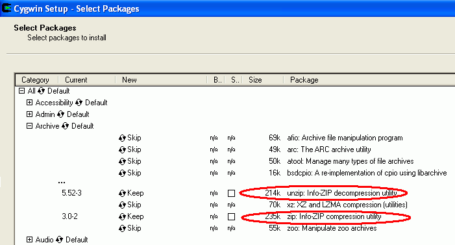Screen dimensions: 455x245
Task: Click the 16k size value
Action: point(275,173)
